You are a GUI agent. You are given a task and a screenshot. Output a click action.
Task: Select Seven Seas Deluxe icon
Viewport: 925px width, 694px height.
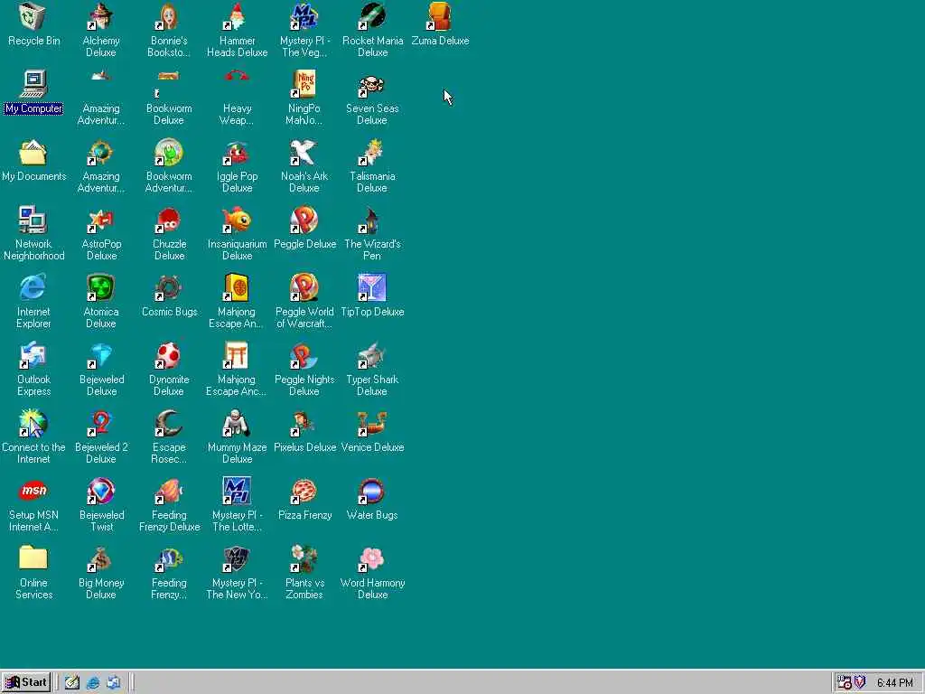372,84
